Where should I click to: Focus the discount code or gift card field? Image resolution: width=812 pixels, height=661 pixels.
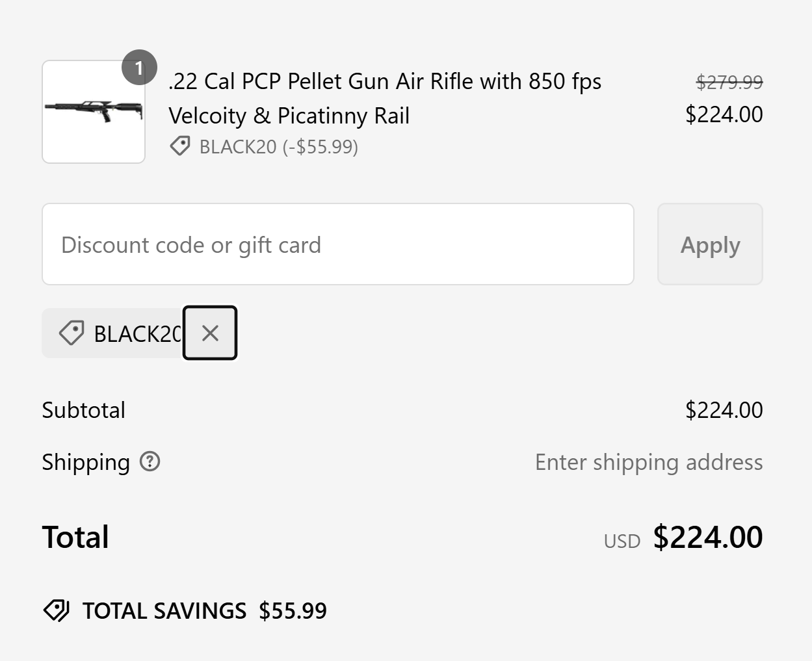tap(338, 244)
